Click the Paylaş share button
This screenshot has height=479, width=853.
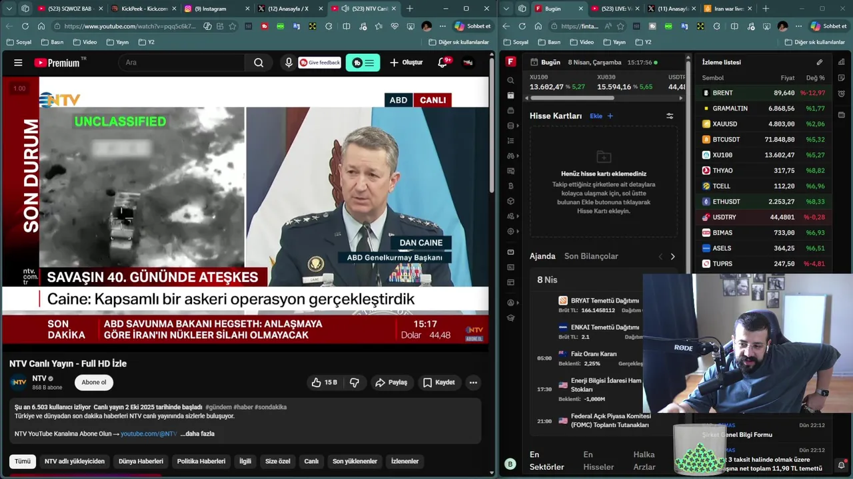pos(391,383)
